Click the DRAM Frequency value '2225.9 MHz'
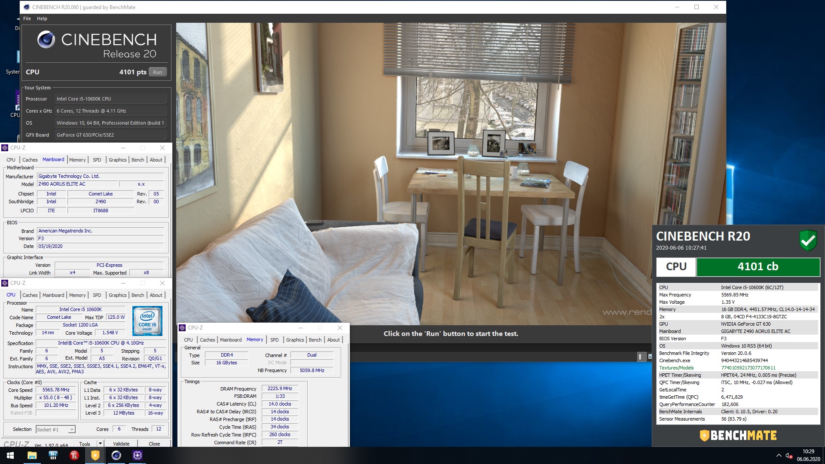This screenshot has width=825, height=464. pos(280,388)
